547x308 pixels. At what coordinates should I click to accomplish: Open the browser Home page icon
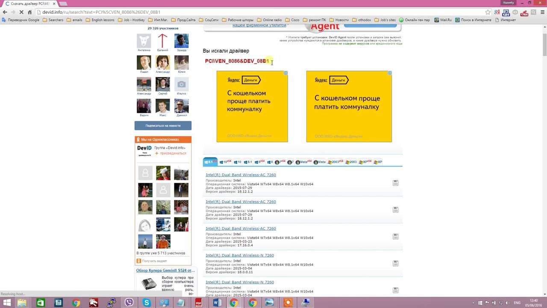pyautogui.click(x=30, y=12)
